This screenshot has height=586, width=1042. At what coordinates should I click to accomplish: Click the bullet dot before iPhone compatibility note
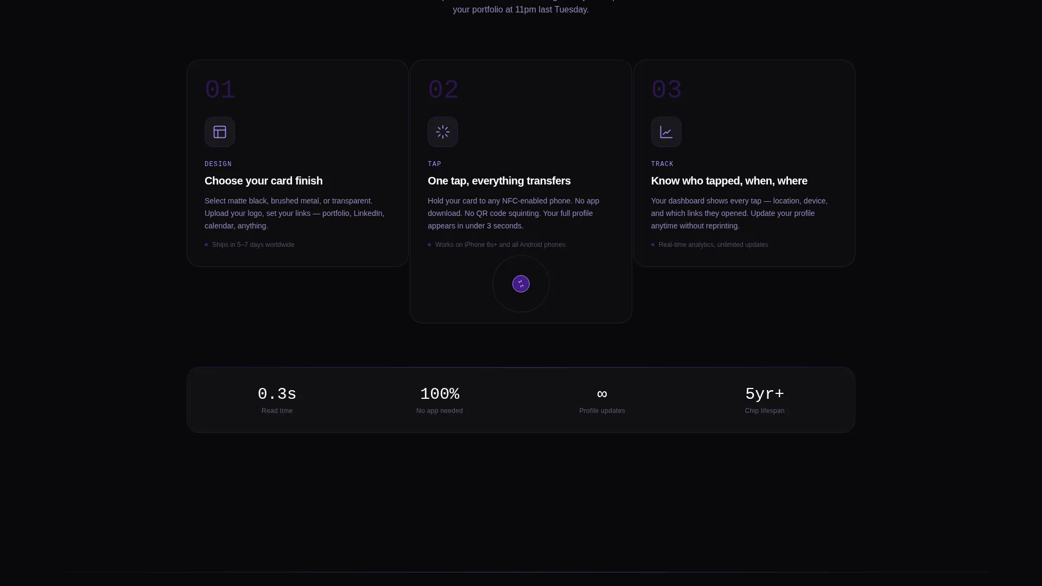click(429, 245)
